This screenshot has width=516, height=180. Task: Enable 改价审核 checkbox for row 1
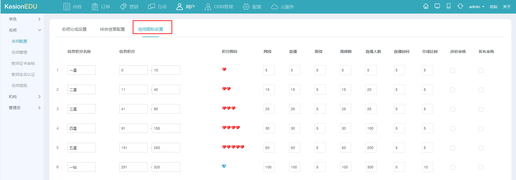(453, 70)
